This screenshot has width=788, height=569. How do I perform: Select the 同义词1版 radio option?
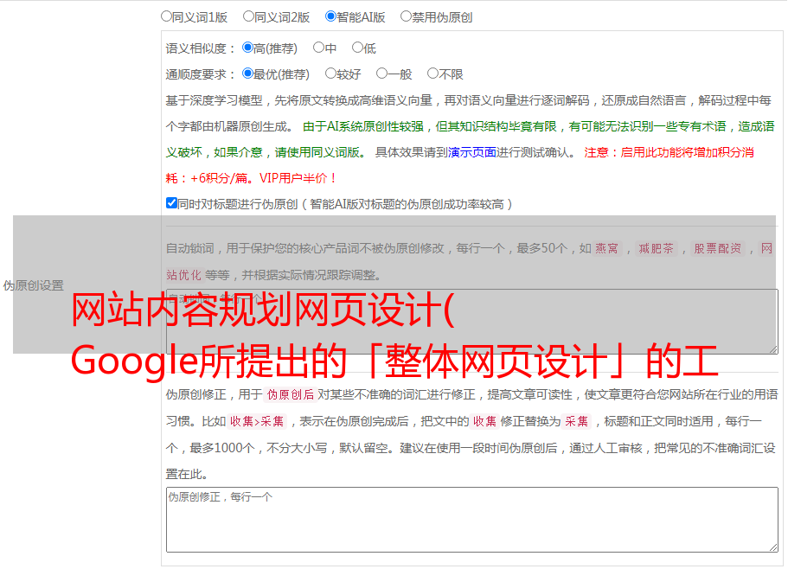pos(166,16)
